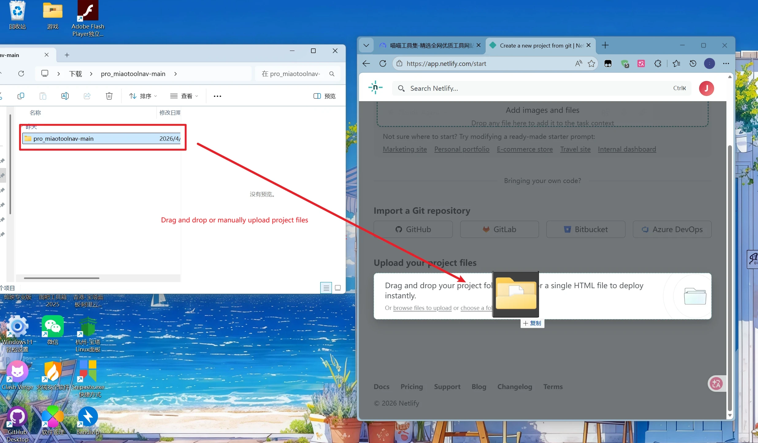Reload the Netlify page in Edge

tap(383, 63)
